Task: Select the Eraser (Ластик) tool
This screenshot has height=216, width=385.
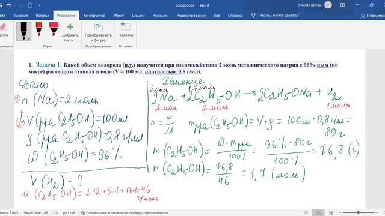Action: pyautogui.click(x=4, y=30)
